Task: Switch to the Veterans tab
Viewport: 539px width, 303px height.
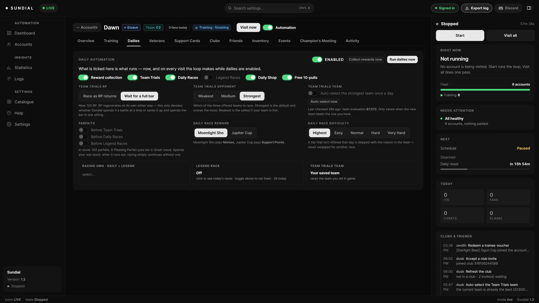Action: pyautogui.click(x=157, y=41)
